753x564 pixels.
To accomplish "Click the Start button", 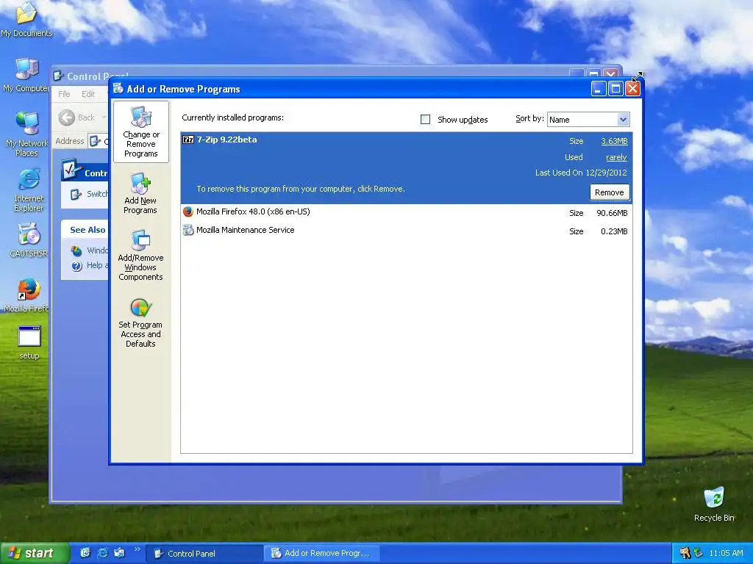I will (34, 553).
